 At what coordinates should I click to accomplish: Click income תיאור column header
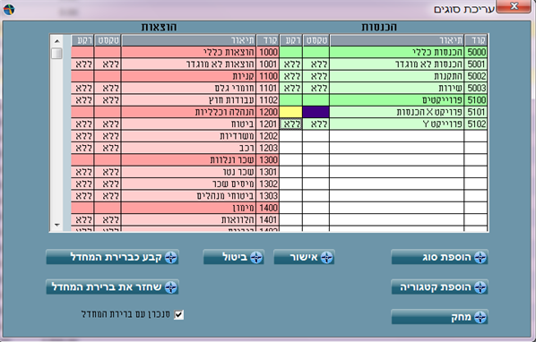[397, 40]
